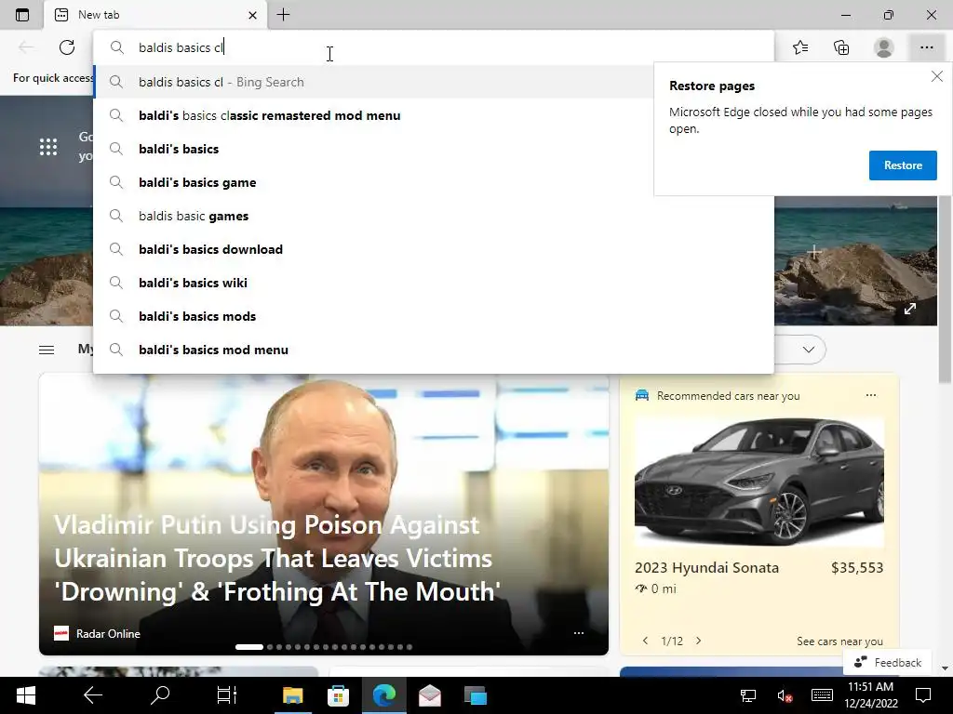This screenshot has width=953, height=714.
Task: Click the taskbar Back arrow
Action: click(x=93, y=695)
